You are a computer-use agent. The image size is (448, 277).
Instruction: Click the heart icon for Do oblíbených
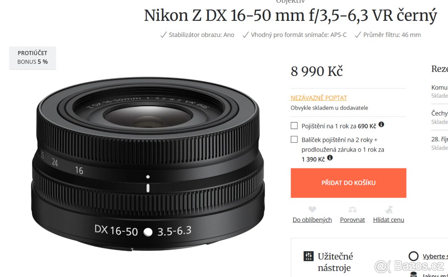312,209
